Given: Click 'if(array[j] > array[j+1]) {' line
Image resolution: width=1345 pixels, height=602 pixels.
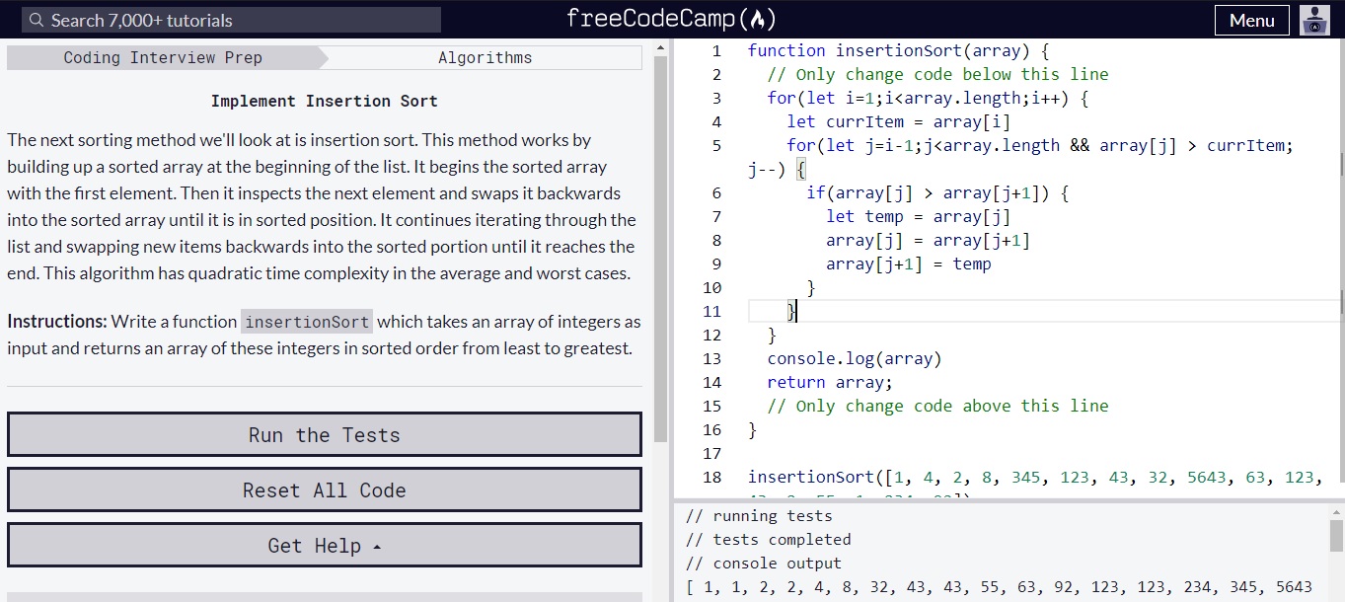Looking at the screenshot, I should tap(937, 192).
